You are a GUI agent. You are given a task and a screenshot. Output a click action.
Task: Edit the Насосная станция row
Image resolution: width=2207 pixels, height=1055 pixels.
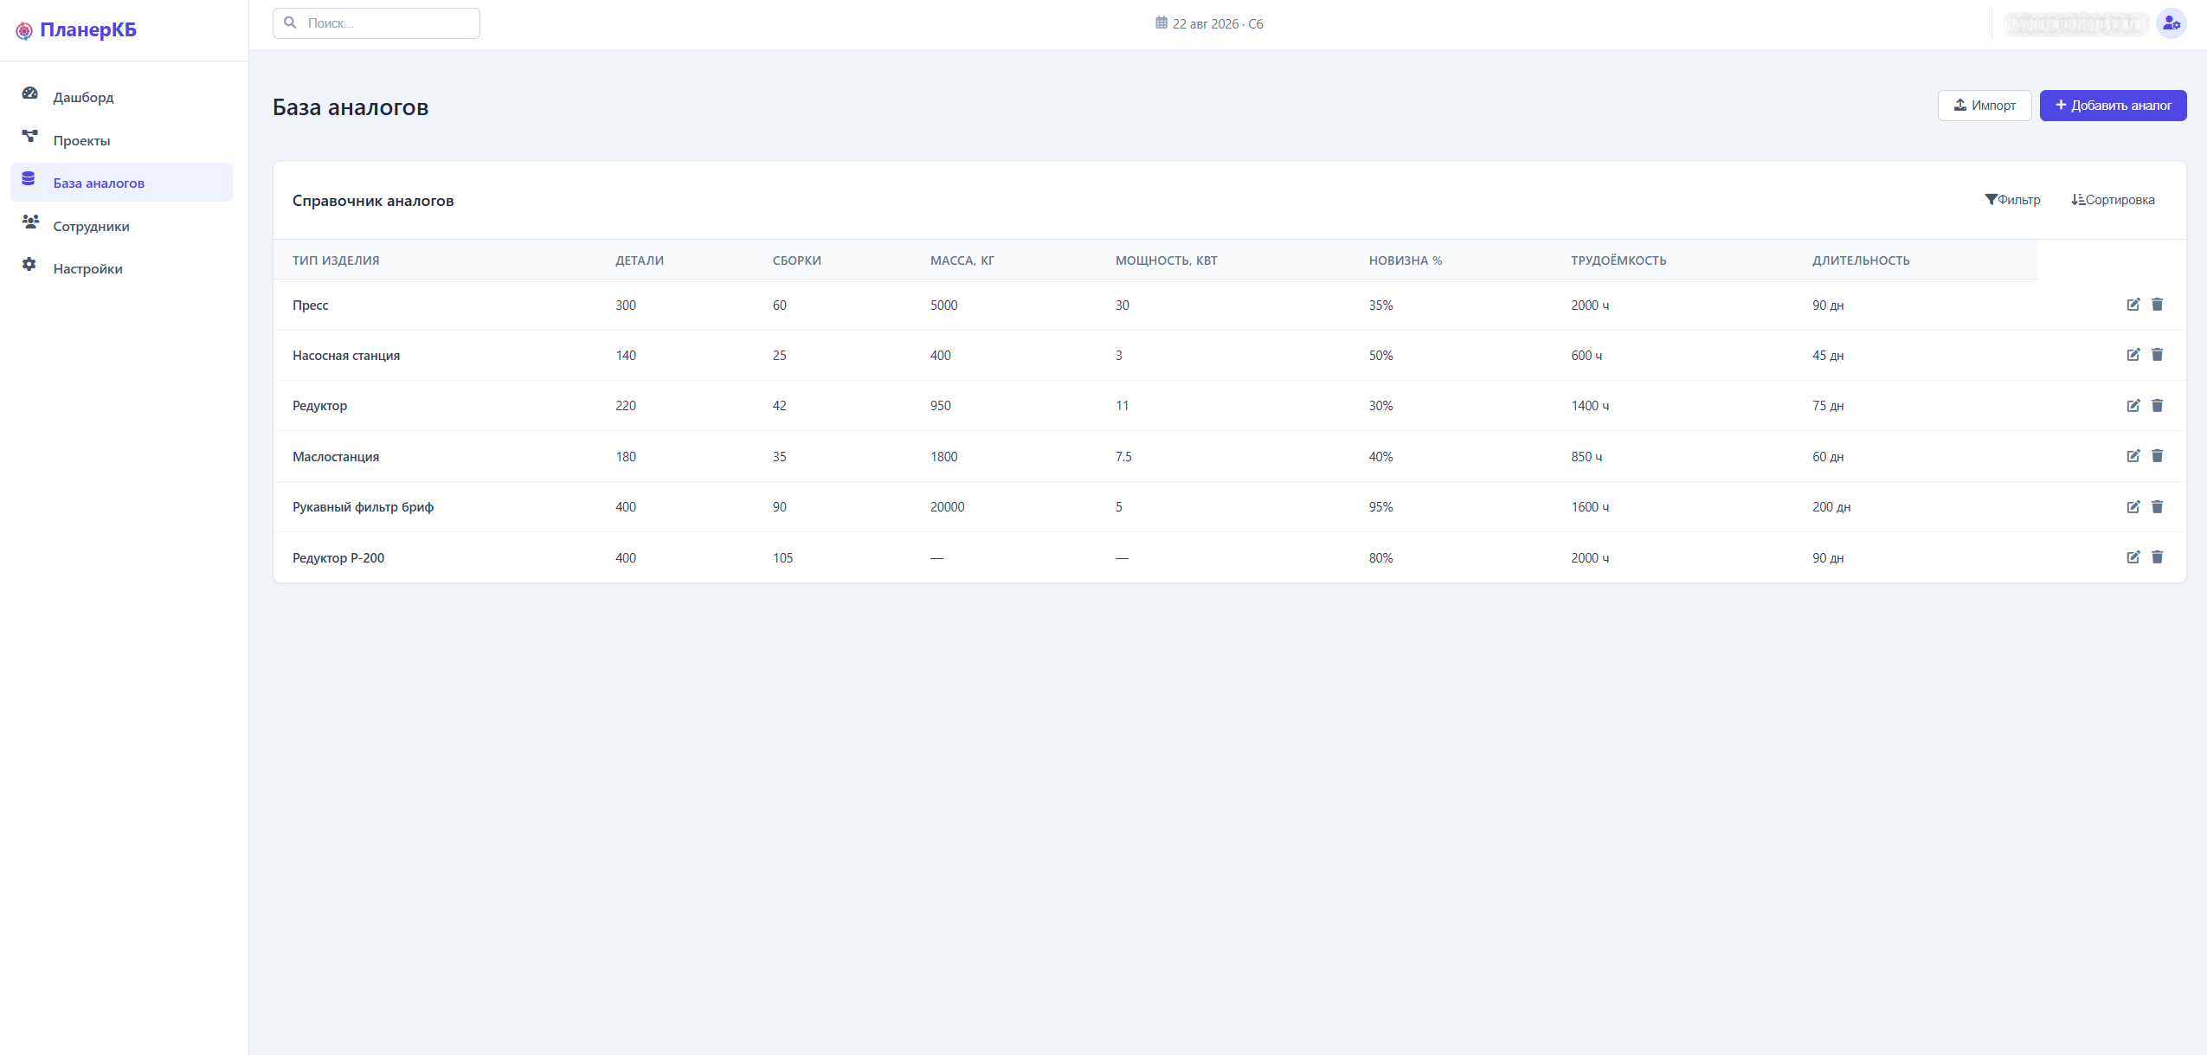(x=2133, y=355)
